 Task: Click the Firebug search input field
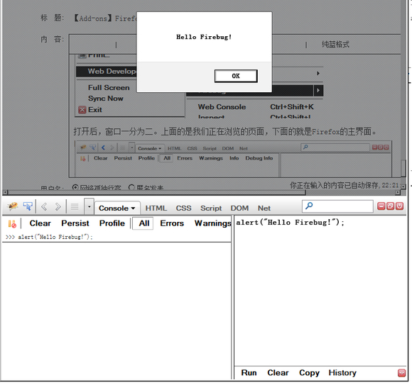click(x=337, y=206)
